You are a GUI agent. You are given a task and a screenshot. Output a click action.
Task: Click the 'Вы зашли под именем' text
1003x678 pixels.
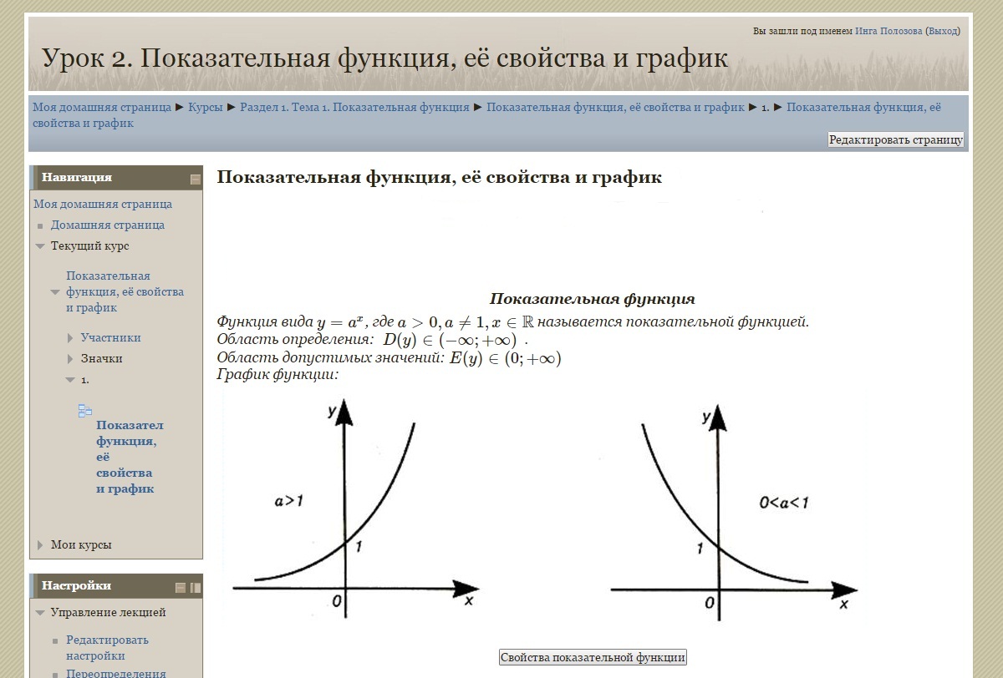[802, 31]
